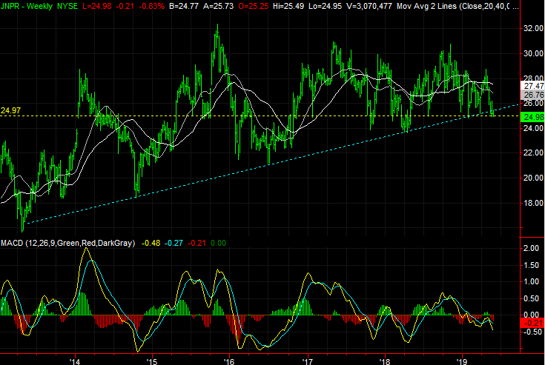Click the last price L=24.98 readout
This screenshot has width=545, height=365.
[96, 6]
